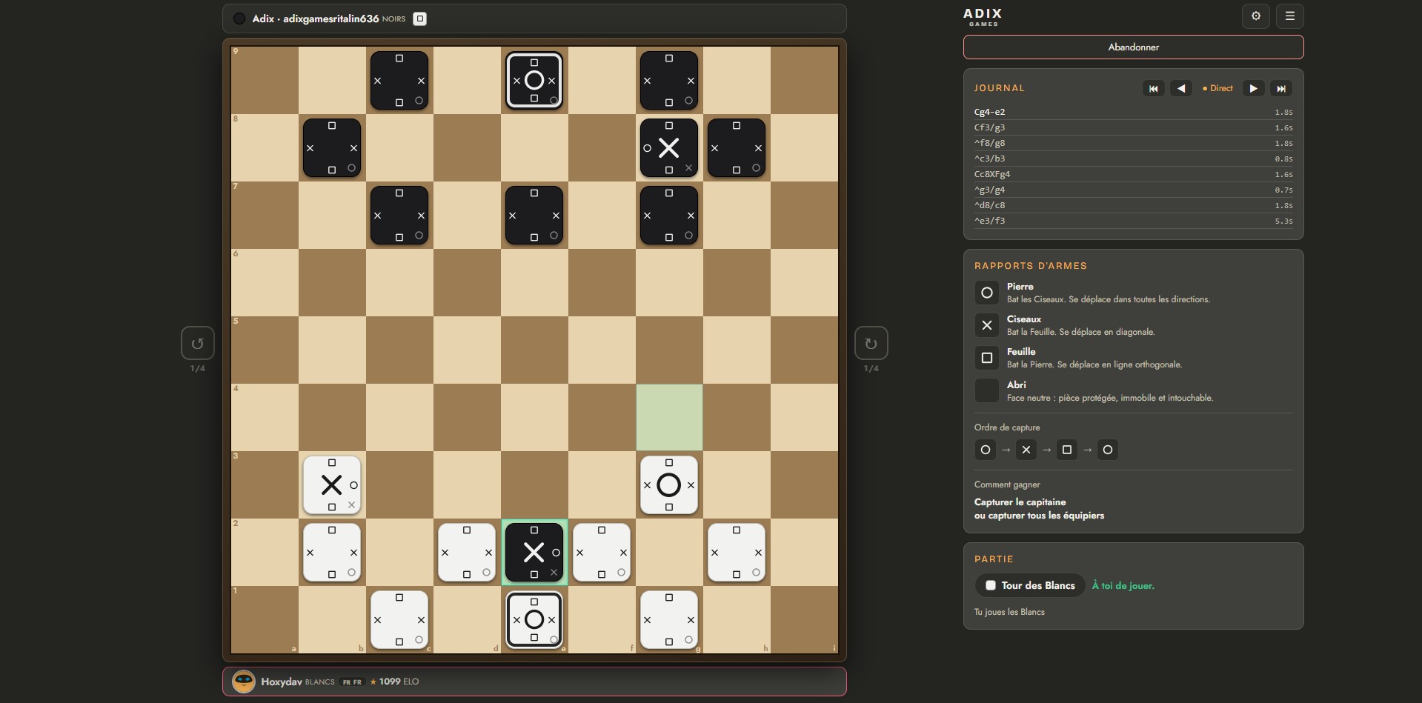
Task: Select the white captain piece on e1
Action: tap(534, 620)
